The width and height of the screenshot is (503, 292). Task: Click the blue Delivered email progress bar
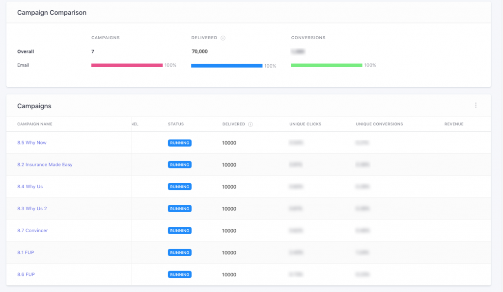click(226, 66)
